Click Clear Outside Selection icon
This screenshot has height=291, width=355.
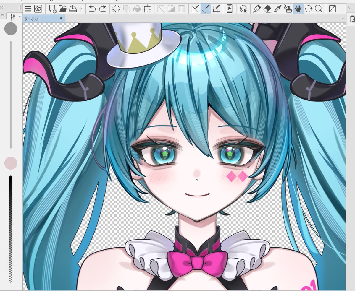[127, 9]
